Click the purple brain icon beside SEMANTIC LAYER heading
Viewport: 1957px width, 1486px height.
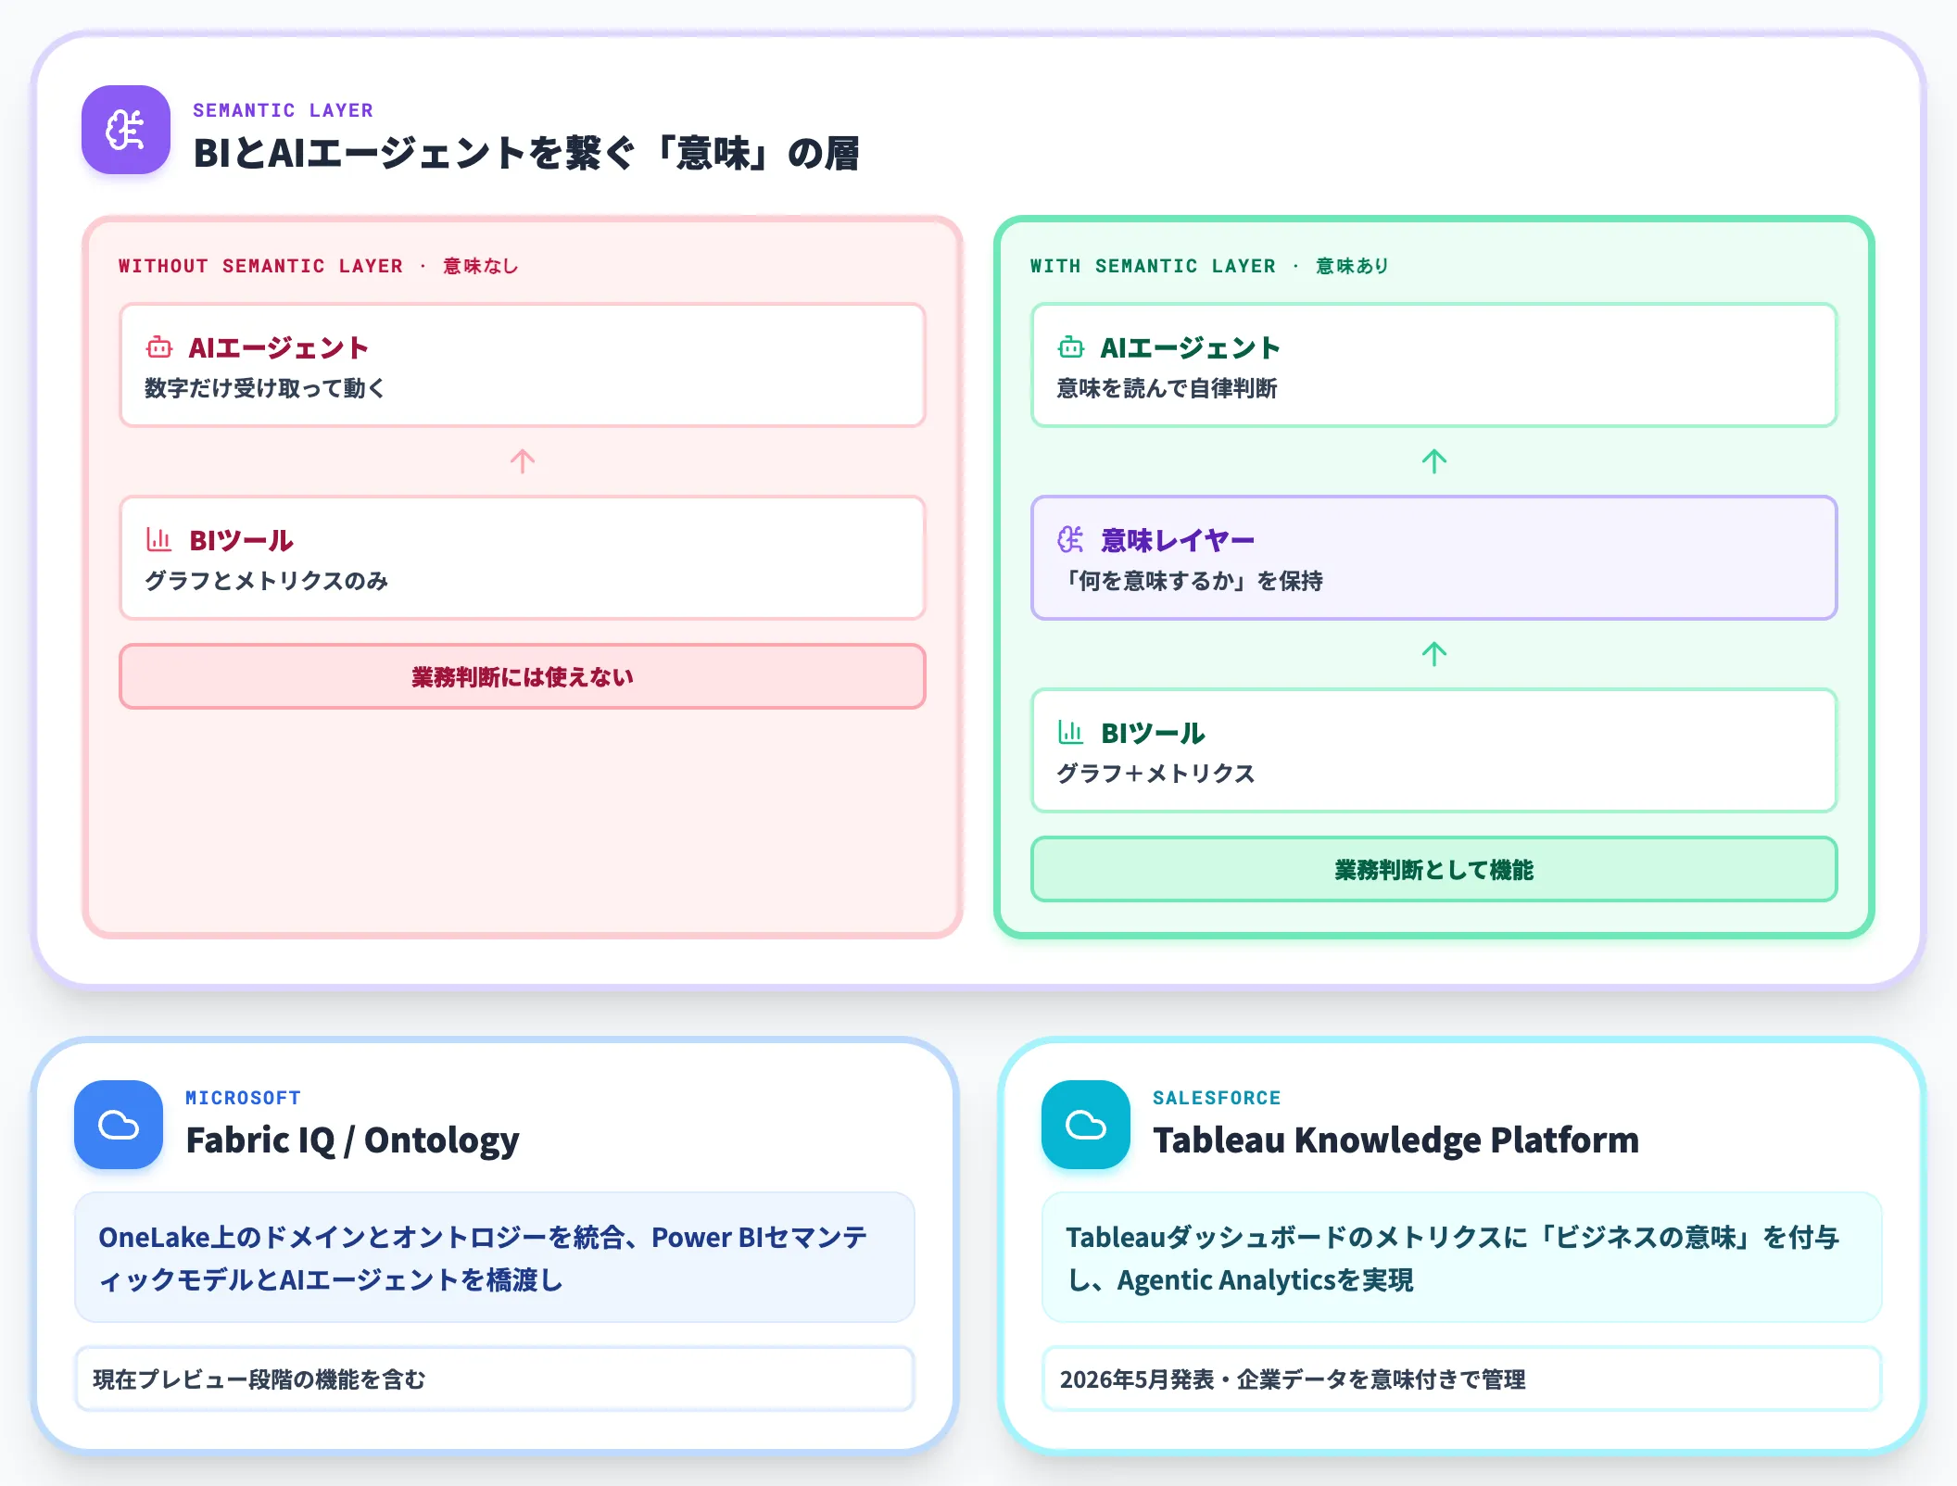[x=126, y=130]
